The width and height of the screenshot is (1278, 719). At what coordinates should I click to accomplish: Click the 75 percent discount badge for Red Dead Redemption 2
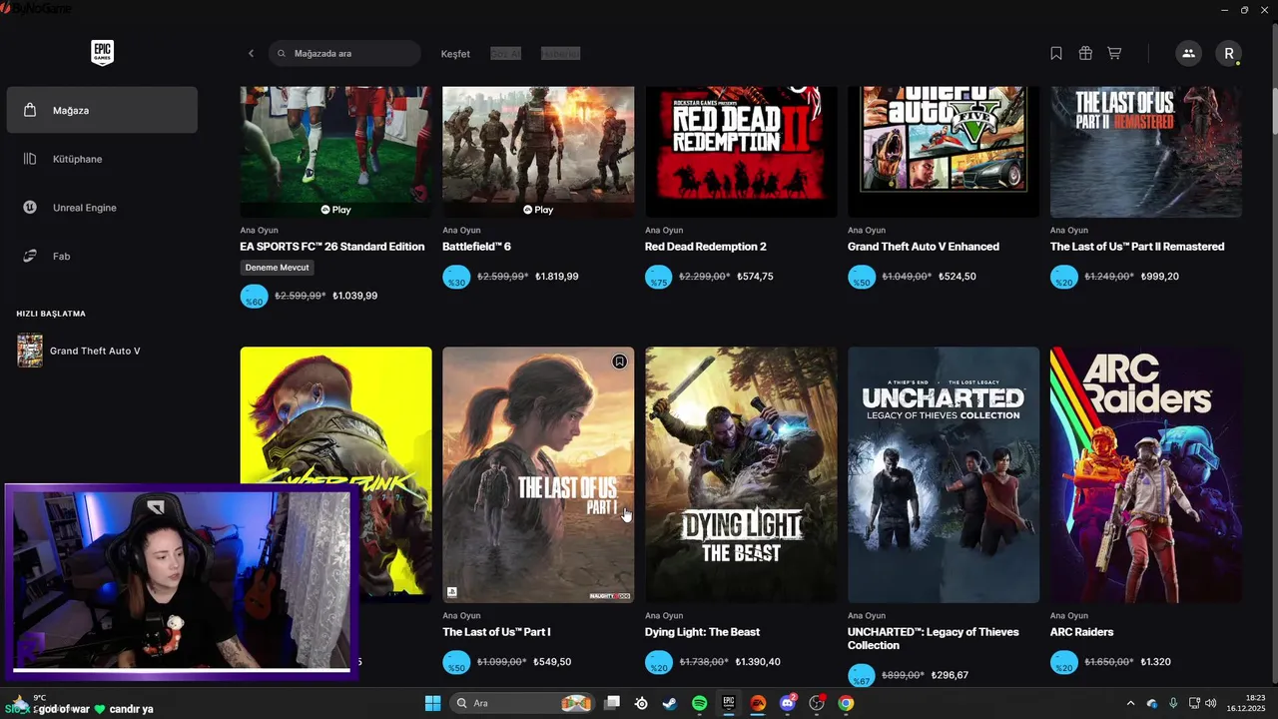[x=659, y=277]
